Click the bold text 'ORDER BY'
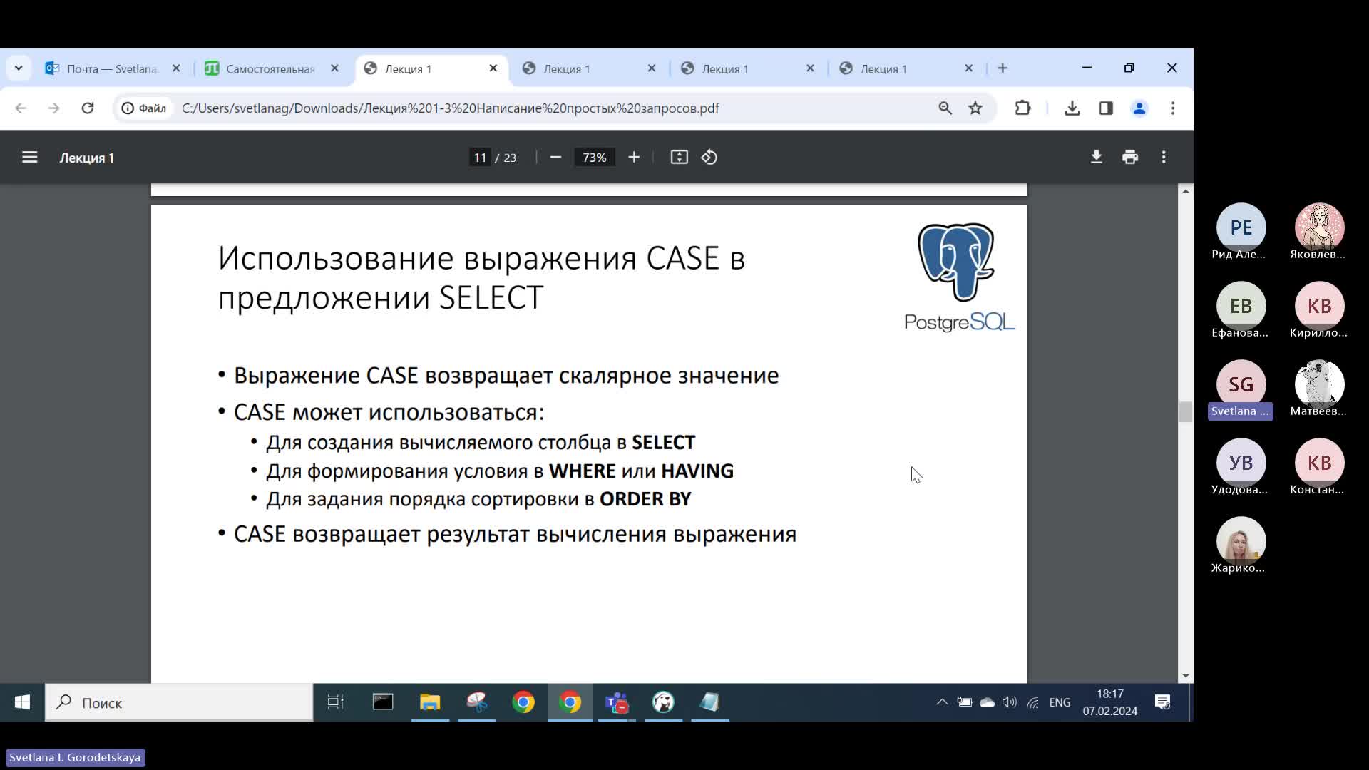Screen dimensions: 1369x770 pos(645,499)
